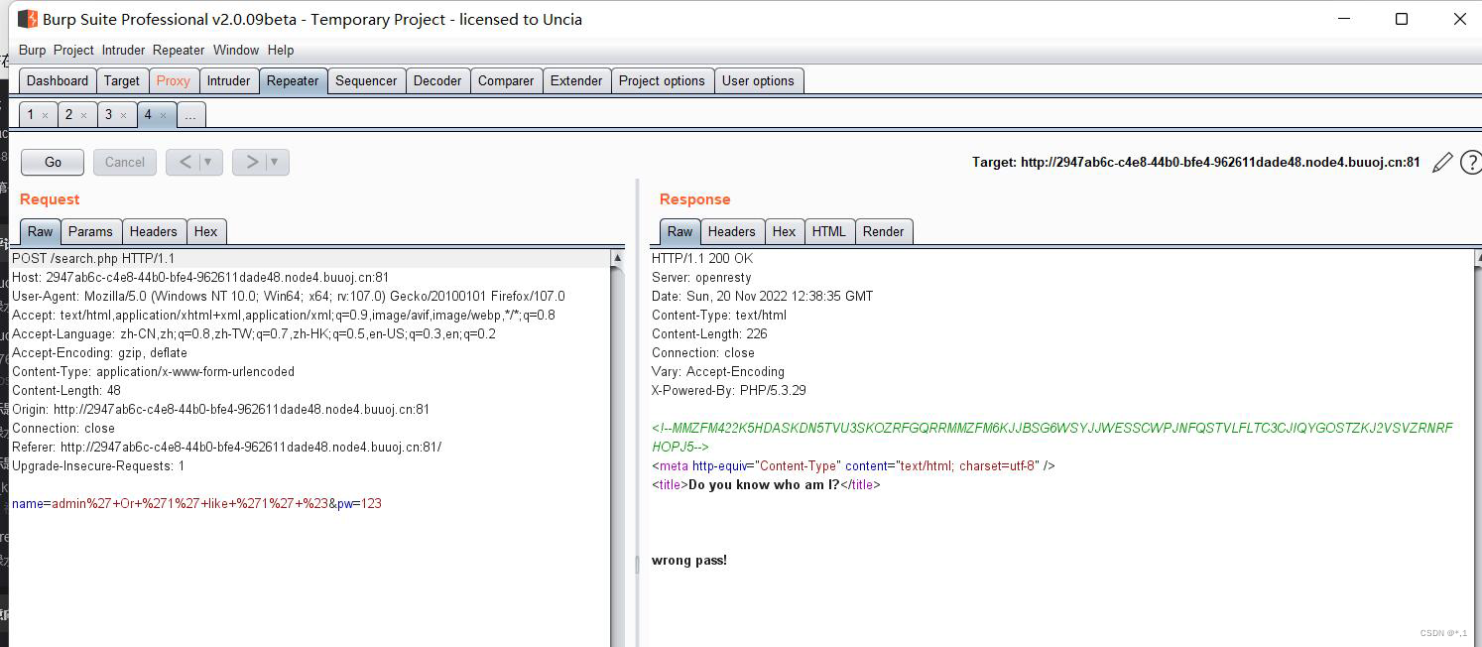Select Repeater request tab 1
This screenshot has width=1482, height=647.
[x=30, y=114]
